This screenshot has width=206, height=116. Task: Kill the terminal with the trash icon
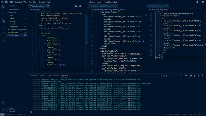[194, 76]
